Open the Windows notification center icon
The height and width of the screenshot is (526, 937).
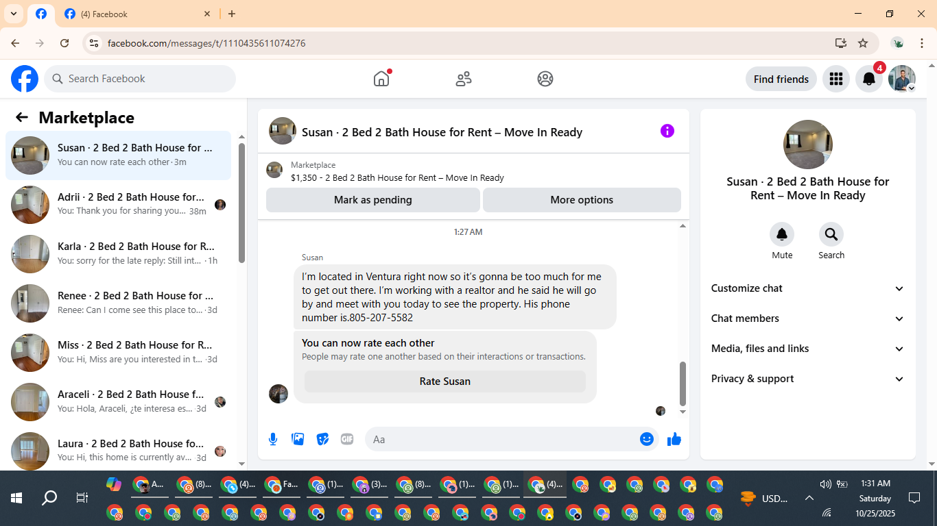[914, 498]
